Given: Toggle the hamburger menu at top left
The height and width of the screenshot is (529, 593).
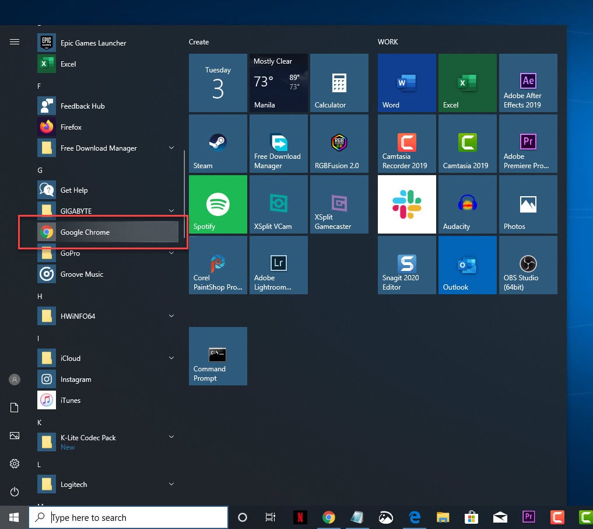Looking at the screenshot, I should coord(15,42).
